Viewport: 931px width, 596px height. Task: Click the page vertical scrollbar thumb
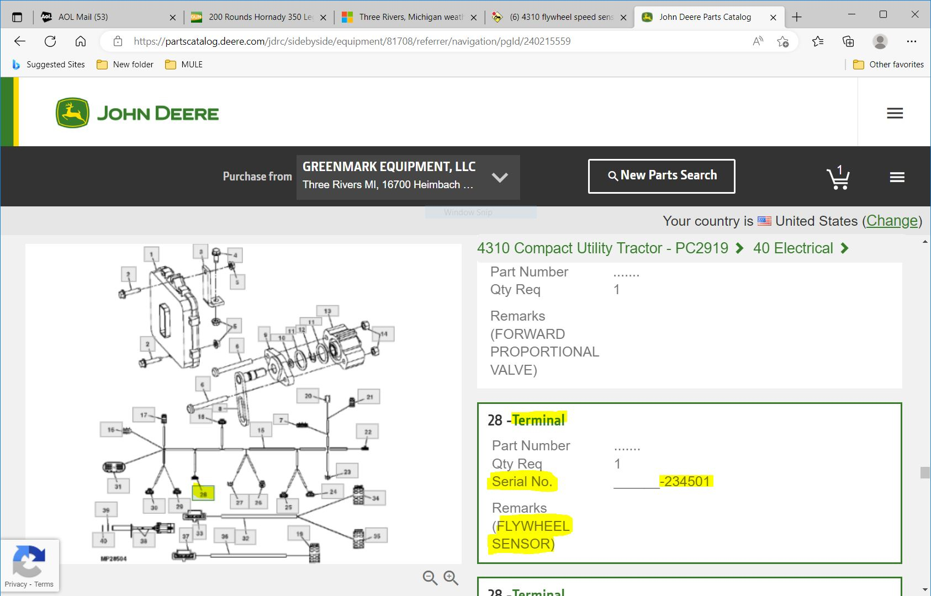tap(925, 472)
